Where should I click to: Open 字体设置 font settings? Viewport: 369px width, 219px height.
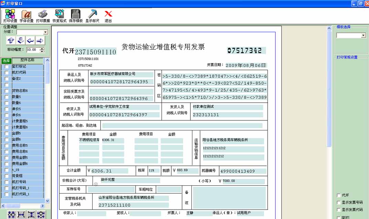[27, 16]
